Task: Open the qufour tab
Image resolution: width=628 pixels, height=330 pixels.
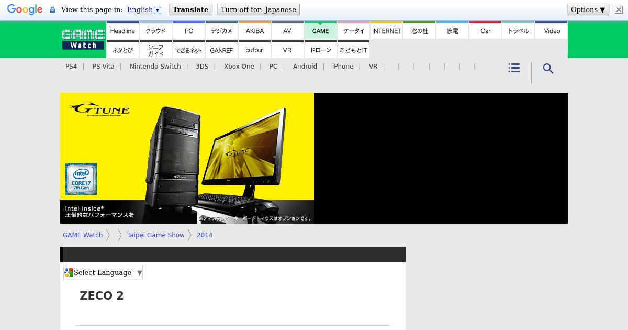Action: [x=254, y=50]
